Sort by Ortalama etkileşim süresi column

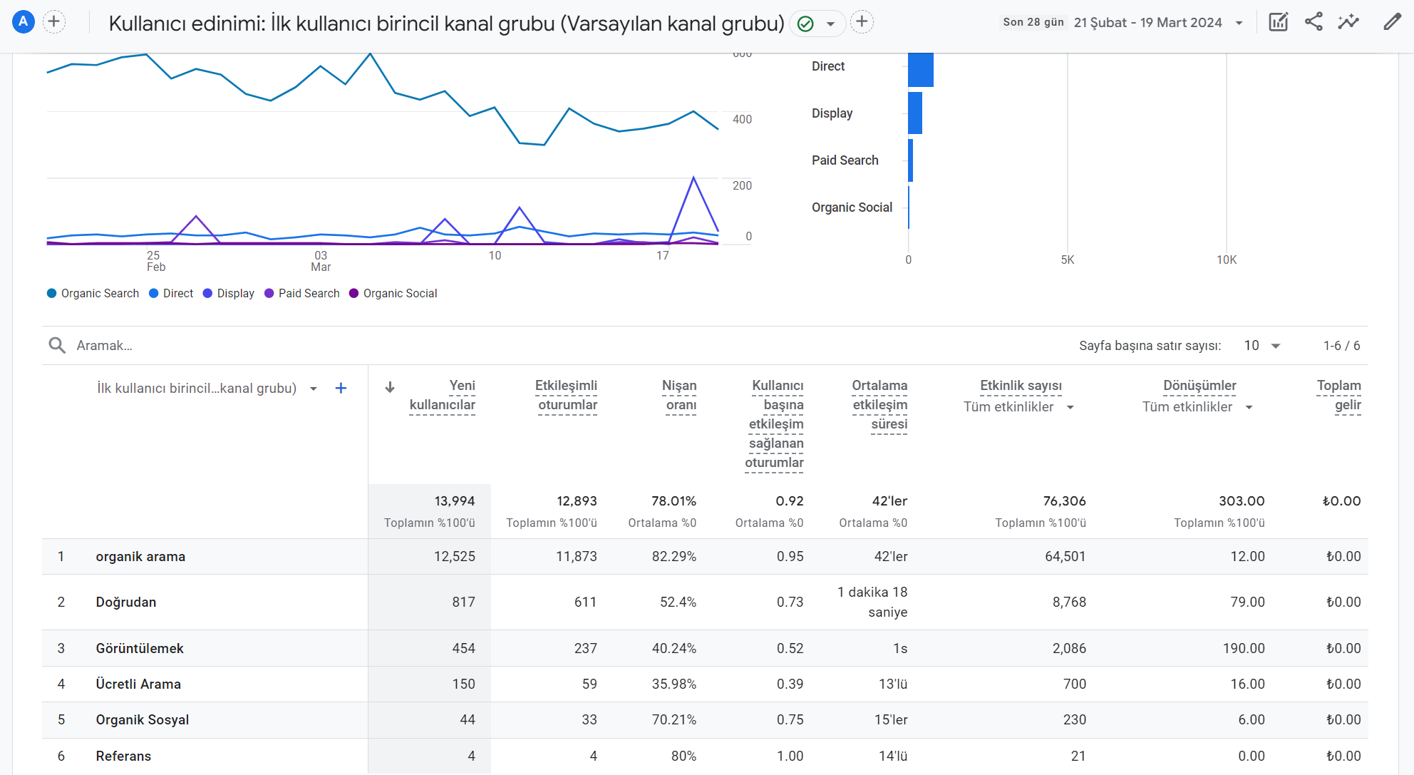coord(880,404)
